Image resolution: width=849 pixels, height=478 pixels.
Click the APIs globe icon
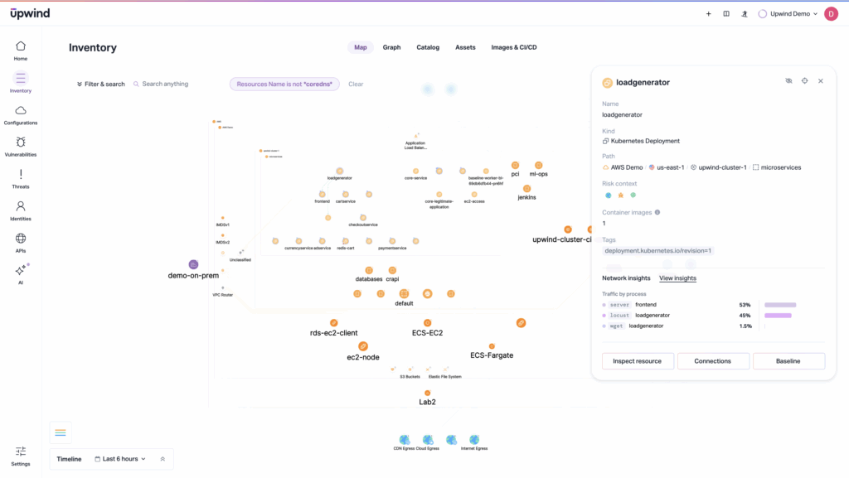tap(21, 242)
